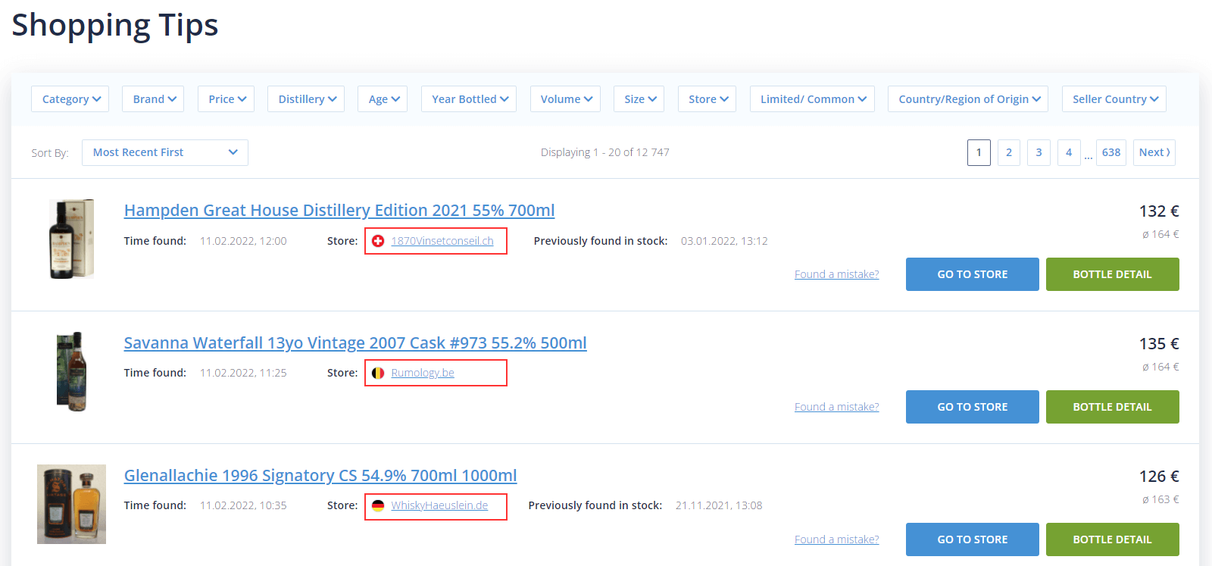Expand the Year Bottled filter
Screen dimensions: 1212x566
469,99
